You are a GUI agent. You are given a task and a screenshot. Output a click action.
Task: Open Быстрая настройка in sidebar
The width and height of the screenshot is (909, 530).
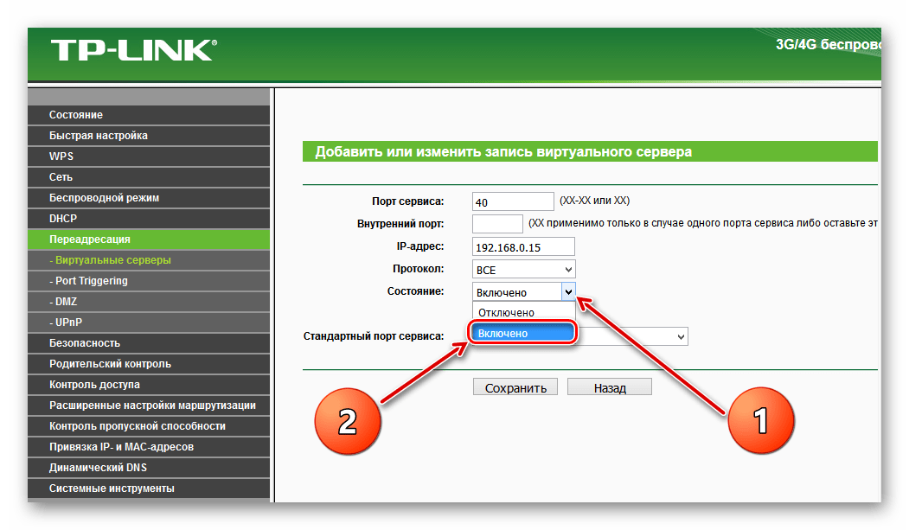coord(98,136)
